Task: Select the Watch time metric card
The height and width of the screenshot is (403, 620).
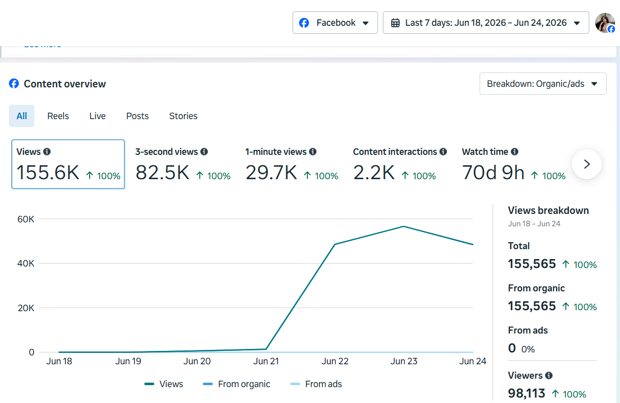Action: click(513, 164)
